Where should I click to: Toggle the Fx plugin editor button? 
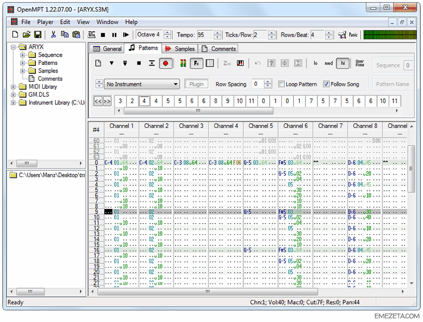[196, 63]
